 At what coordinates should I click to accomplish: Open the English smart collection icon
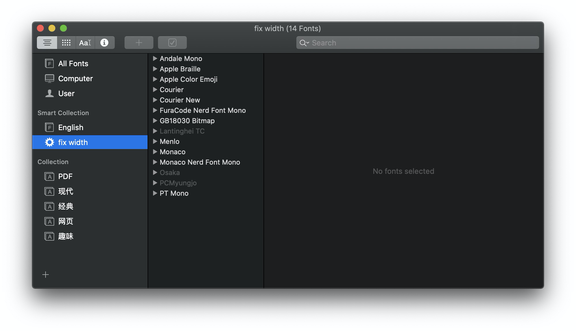click(x=49, y=127)
